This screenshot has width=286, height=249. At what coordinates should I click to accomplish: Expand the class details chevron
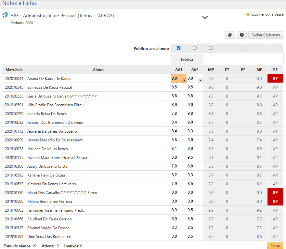point(205,18)
